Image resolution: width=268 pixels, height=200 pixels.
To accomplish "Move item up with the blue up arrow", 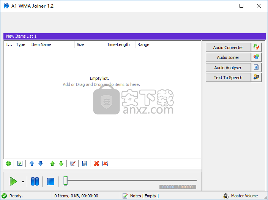I will coord(32,163).
